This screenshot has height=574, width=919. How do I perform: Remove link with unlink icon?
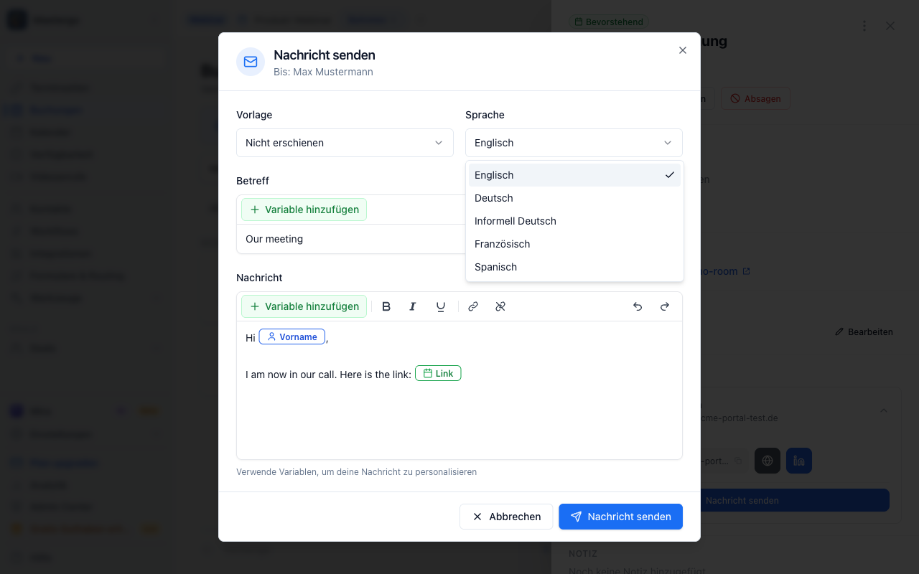point(500,306)
